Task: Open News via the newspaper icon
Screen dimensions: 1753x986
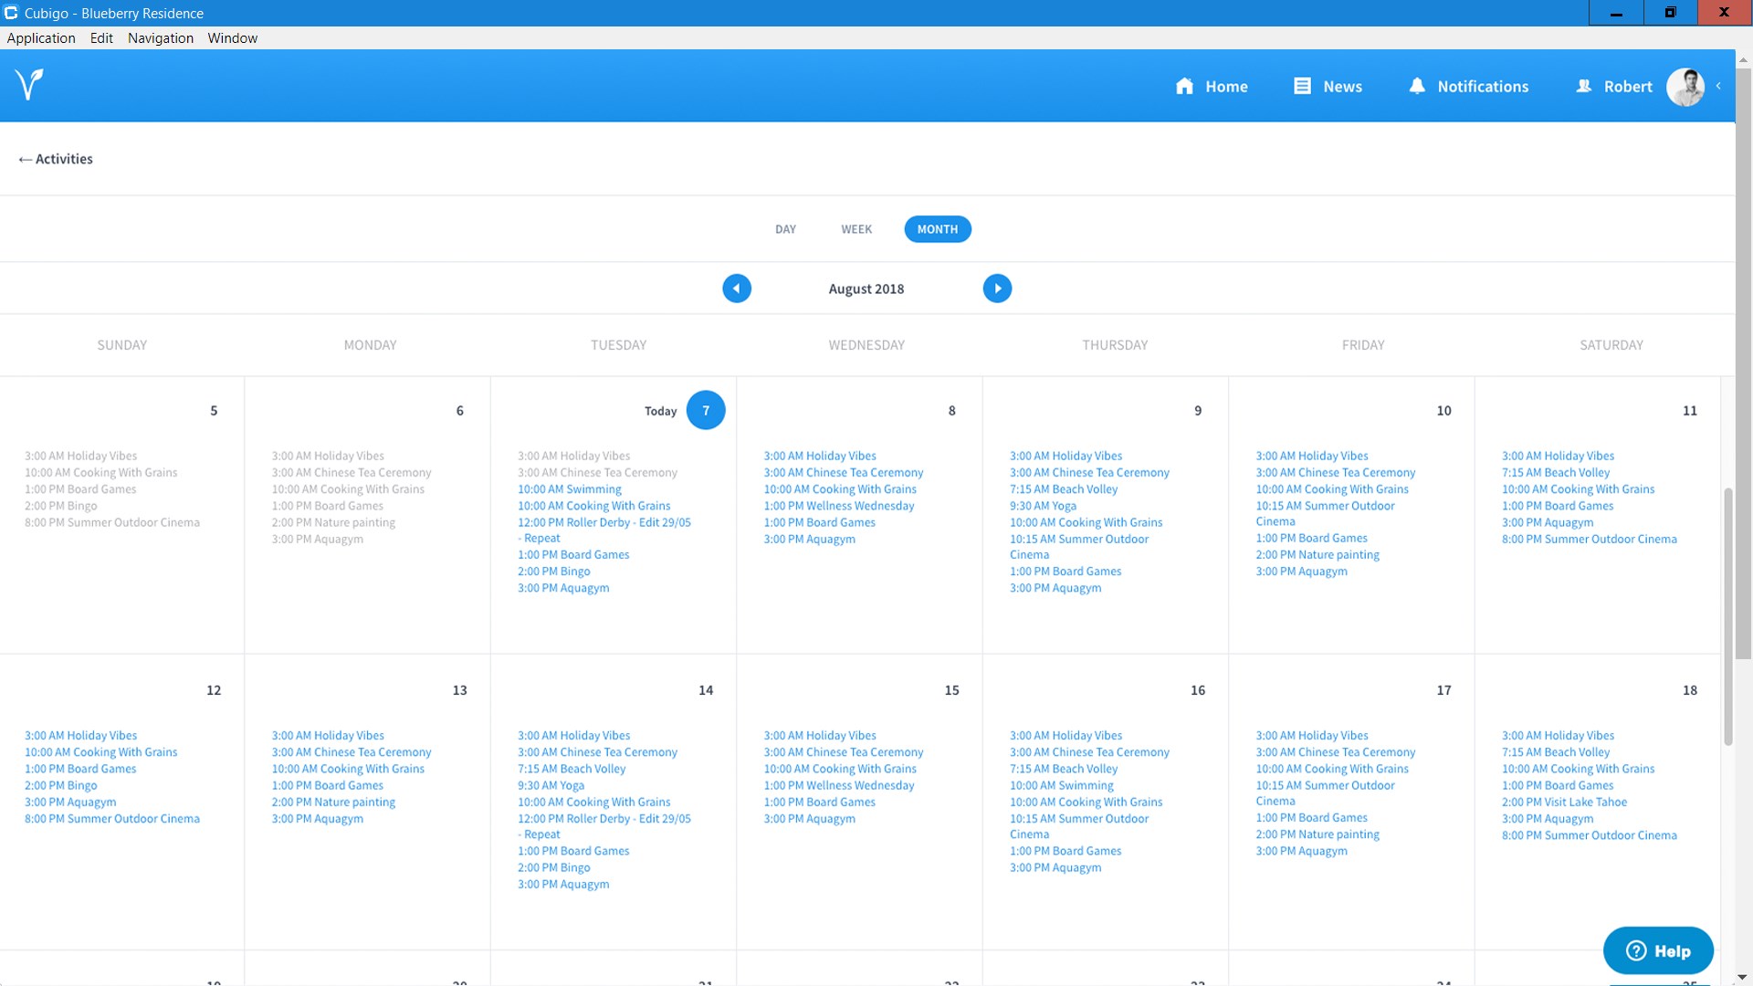Action: coord(1302,86)
